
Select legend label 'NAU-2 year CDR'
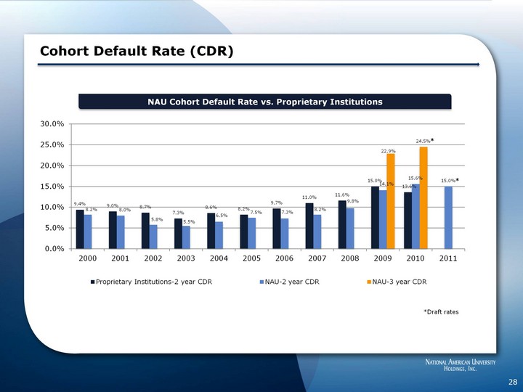292,282
